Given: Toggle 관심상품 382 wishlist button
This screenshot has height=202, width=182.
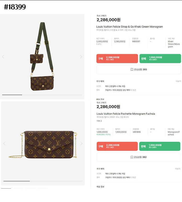Looking at the screenshot, I should 138,157.
